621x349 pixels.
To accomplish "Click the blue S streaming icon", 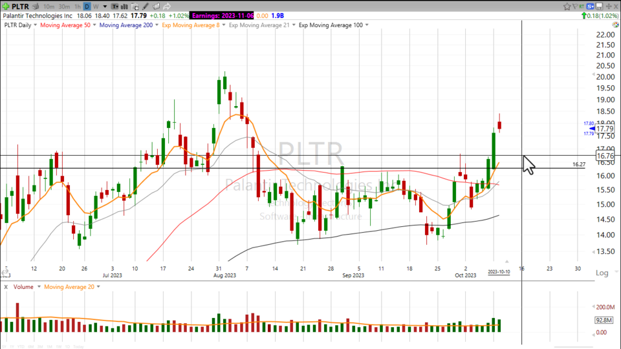I will (x=590, y=6).
